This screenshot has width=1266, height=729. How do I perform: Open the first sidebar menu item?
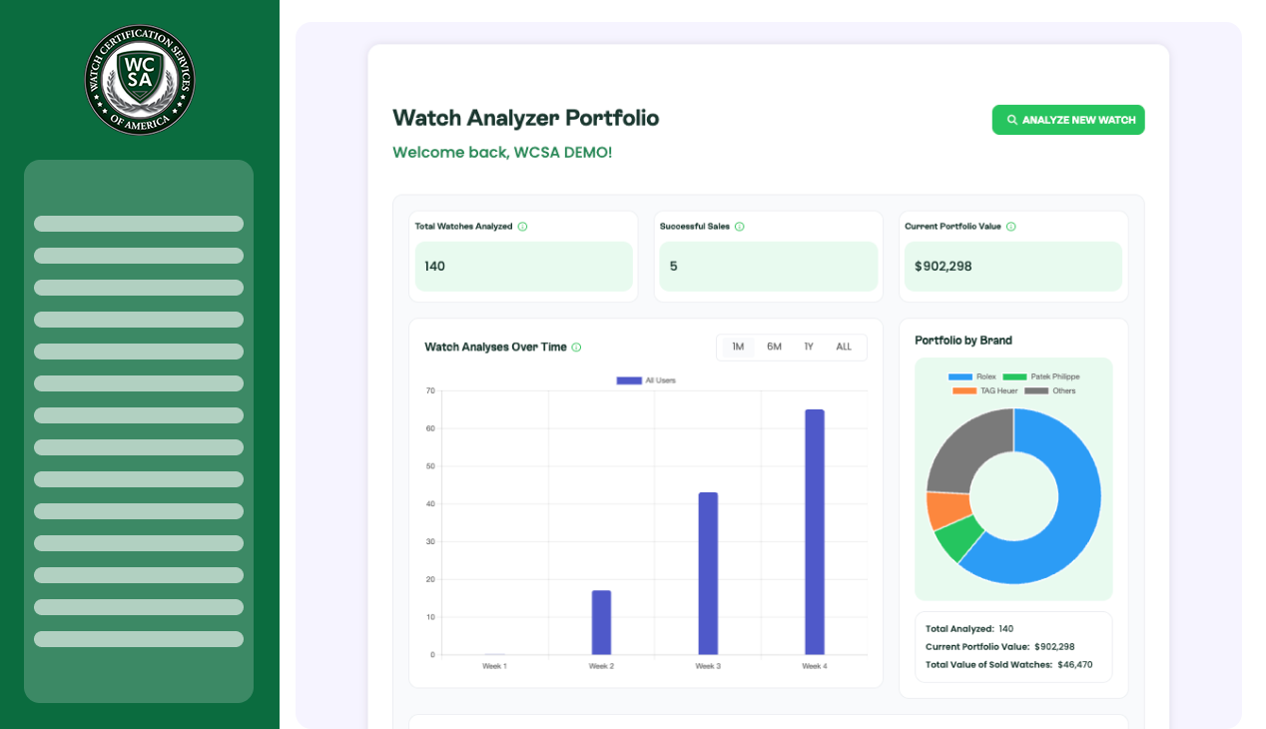point(139,224)
